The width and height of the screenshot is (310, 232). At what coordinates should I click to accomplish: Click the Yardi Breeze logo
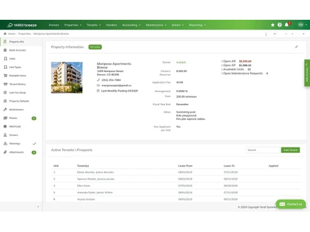(22, 25)
